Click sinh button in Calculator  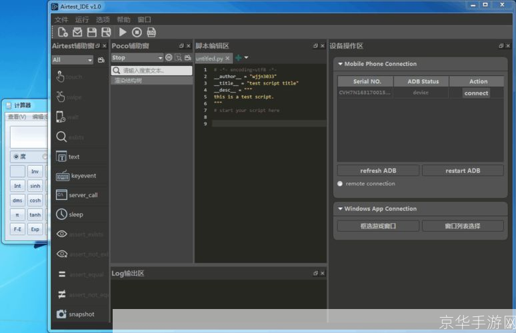click(35, 186)
